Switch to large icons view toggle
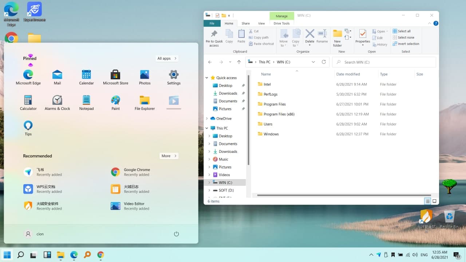This screenshot has height=262, width=466. coord(434,201)
